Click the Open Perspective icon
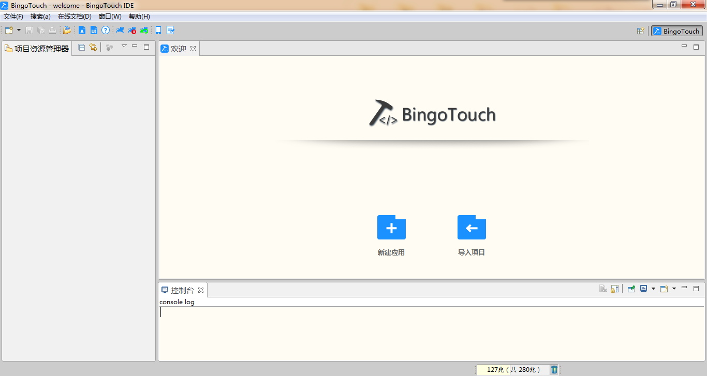The width and height of the screenshot is (707, 376). tap(641, 31)
